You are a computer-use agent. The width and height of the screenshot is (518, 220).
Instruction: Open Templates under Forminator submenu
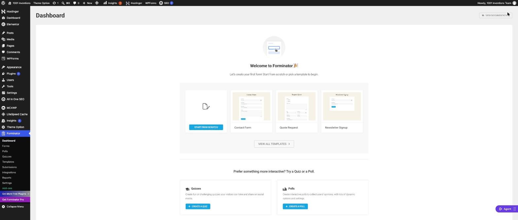pyautogui.click(x=8, y=162)
